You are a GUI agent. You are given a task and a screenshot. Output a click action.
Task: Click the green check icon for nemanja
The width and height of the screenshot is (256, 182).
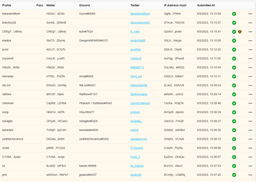click(234, 76)
